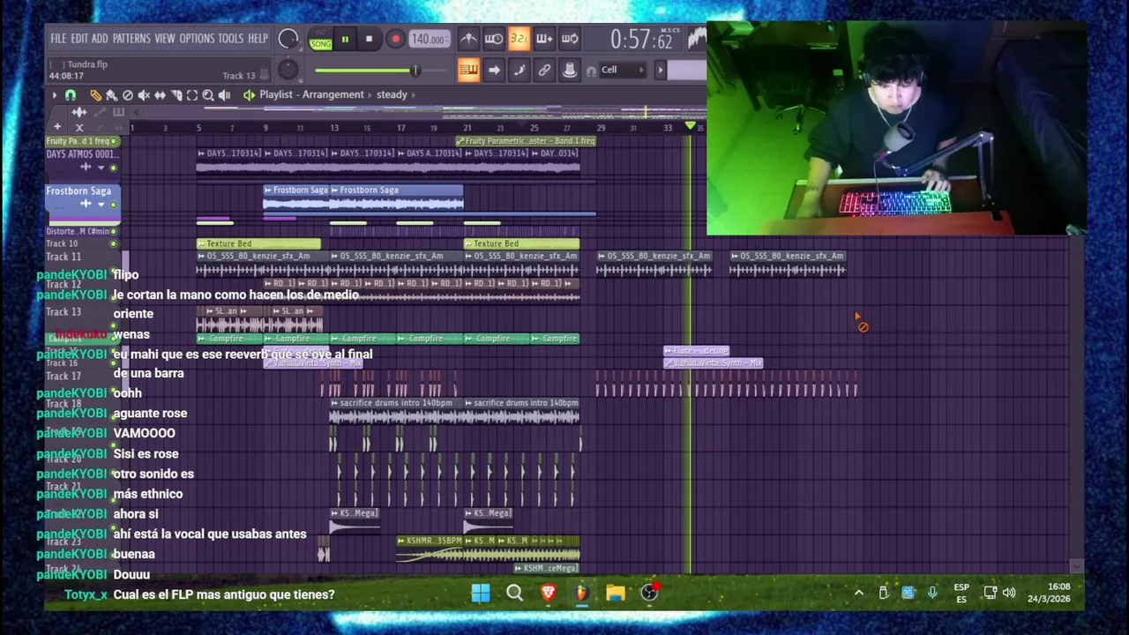Mute the DAY5 ATMOS track with green dot
The height and width of the screenshot is (635, 1129).
point(113,168)
